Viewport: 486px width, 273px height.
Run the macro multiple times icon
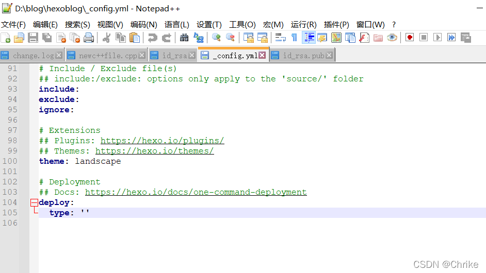pos(451,38)
